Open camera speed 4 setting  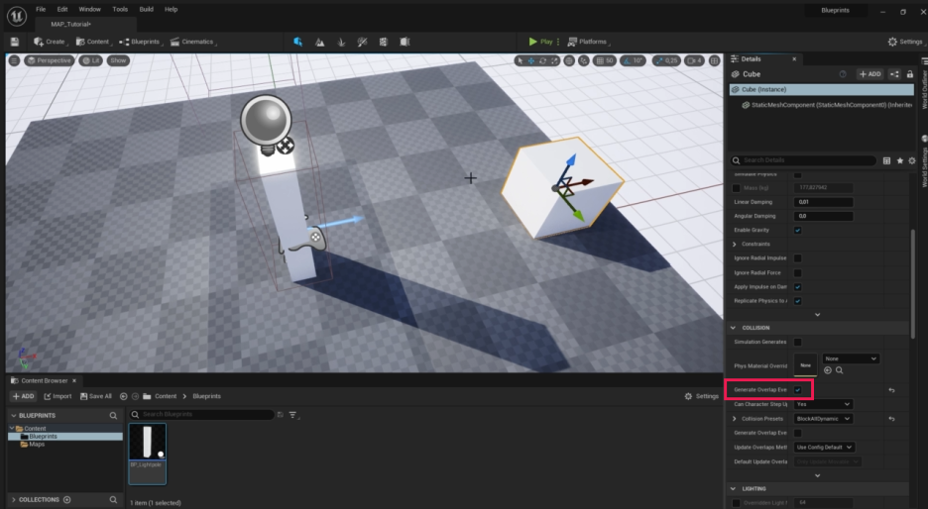point(694,60)
